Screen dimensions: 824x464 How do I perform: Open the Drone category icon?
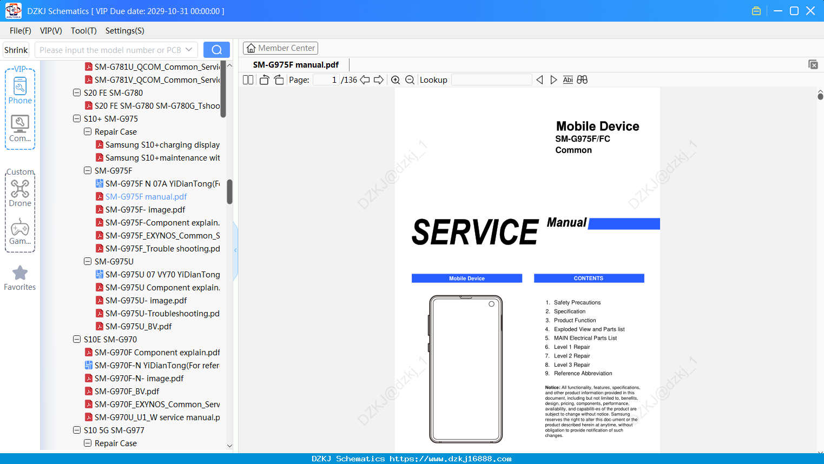[x=20, y=193]
